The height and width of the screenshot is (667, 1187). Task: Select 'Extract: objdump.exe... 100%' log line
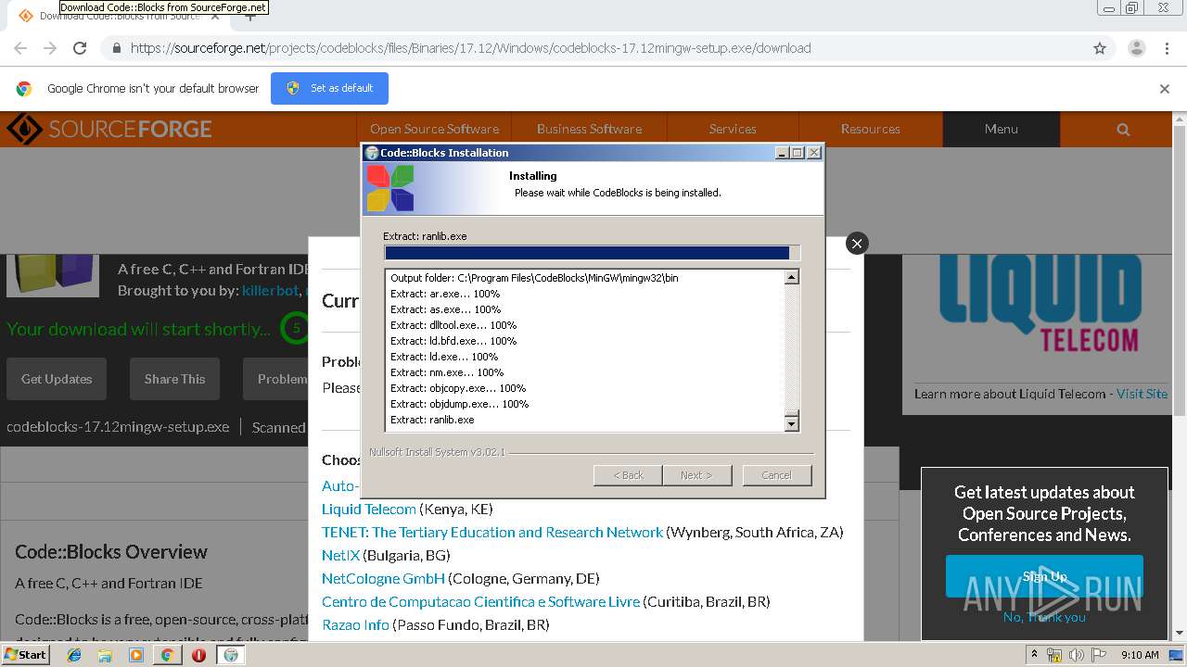click(459, 404)
